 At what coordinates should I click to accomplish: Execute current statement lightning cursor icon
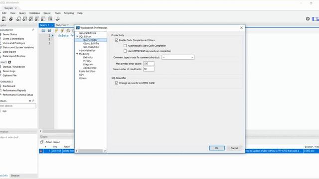pyautogui.click(x=62, y=30)
